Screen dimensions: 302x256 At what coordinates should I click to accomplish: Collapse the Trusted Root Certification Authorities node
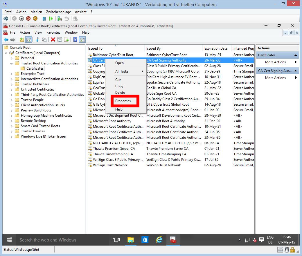12,63
